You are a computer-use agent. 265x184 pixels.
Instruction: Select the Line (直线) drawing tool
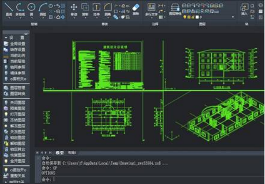pyautogui.click(x=8, y=8)
